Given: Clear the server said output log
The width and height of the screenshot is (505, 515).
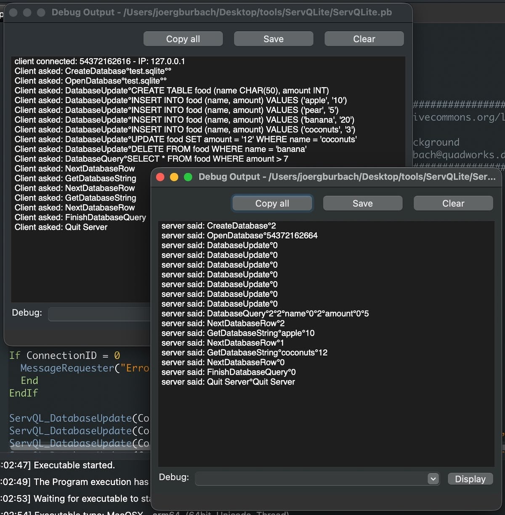Looking at the screenshot, I should click(x=453, y=203).
